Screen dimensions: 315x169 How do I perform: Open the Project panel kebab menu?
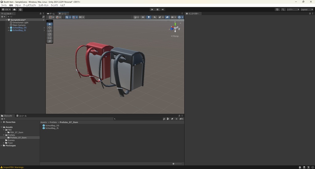pos(182,116)
